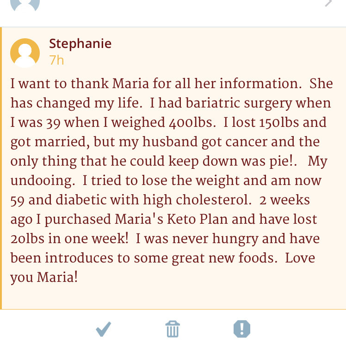This screenshot has width=346, height=340.
Task: Move Stephanie's comment to trash
Action: click(x=173, y=329)
